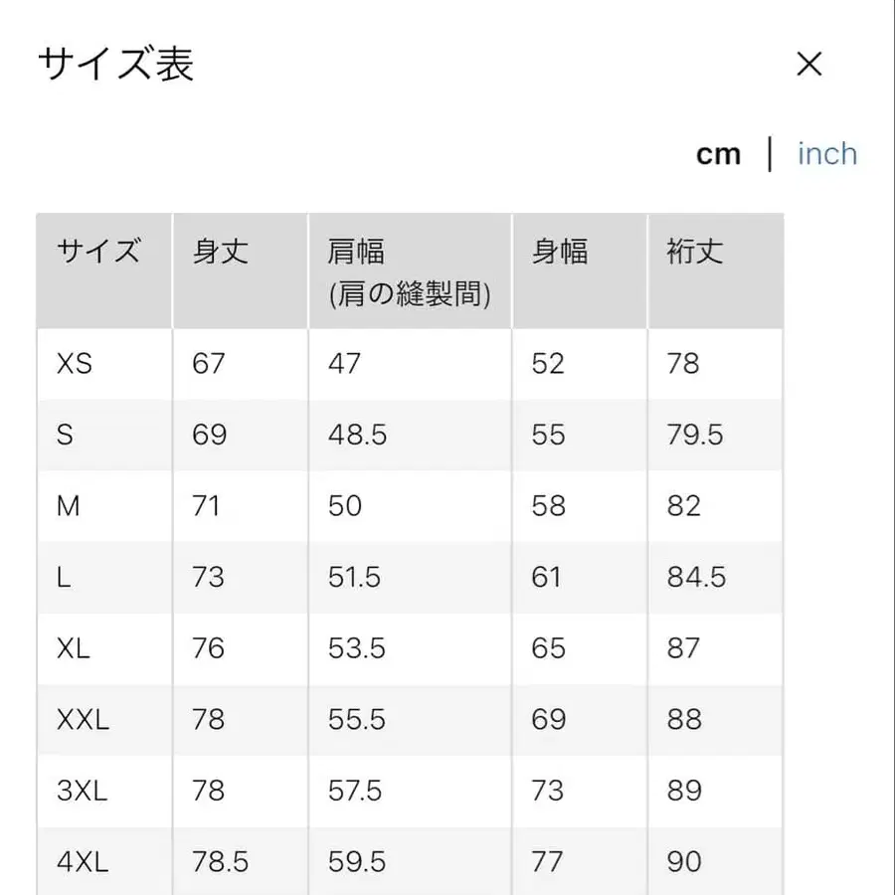
Task: Select the 肩幅 (肩の縫製間) column header
Action: point(408,268)
